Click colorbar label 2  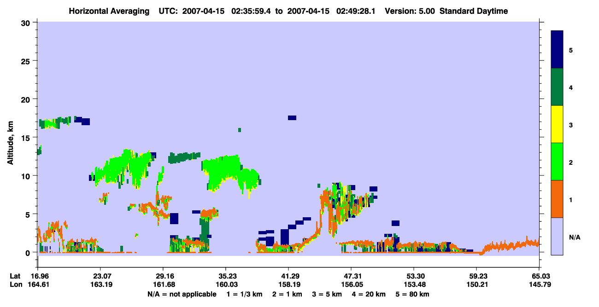(571, 162)
